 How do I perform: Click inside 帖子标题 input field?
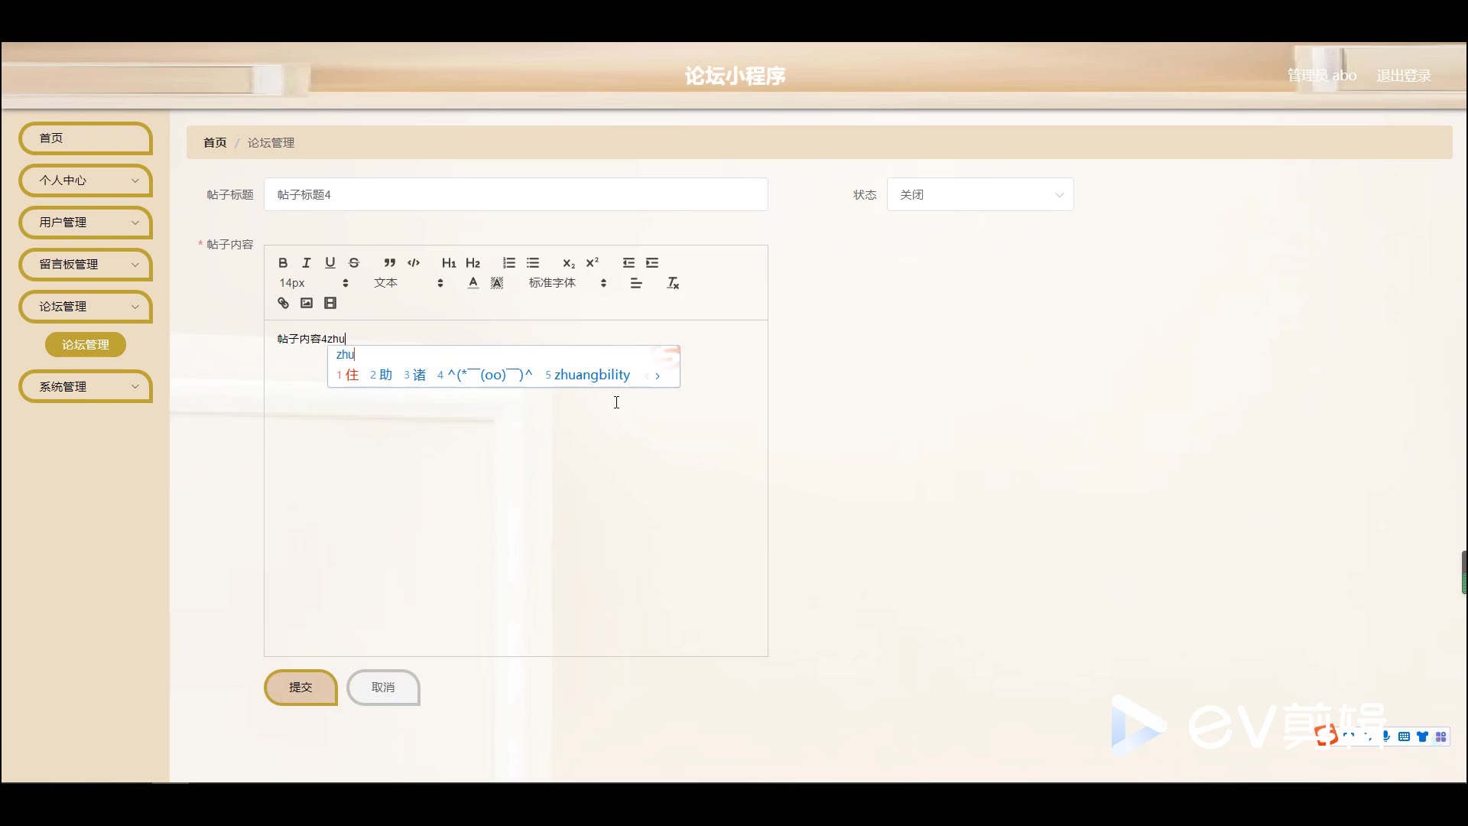coord(515,194)
